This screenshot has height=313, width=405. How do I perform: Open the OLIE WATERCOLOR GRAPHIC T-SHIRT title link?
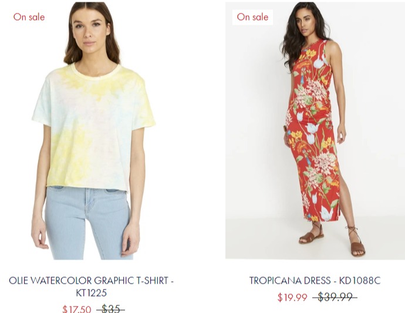pos(91,287)
